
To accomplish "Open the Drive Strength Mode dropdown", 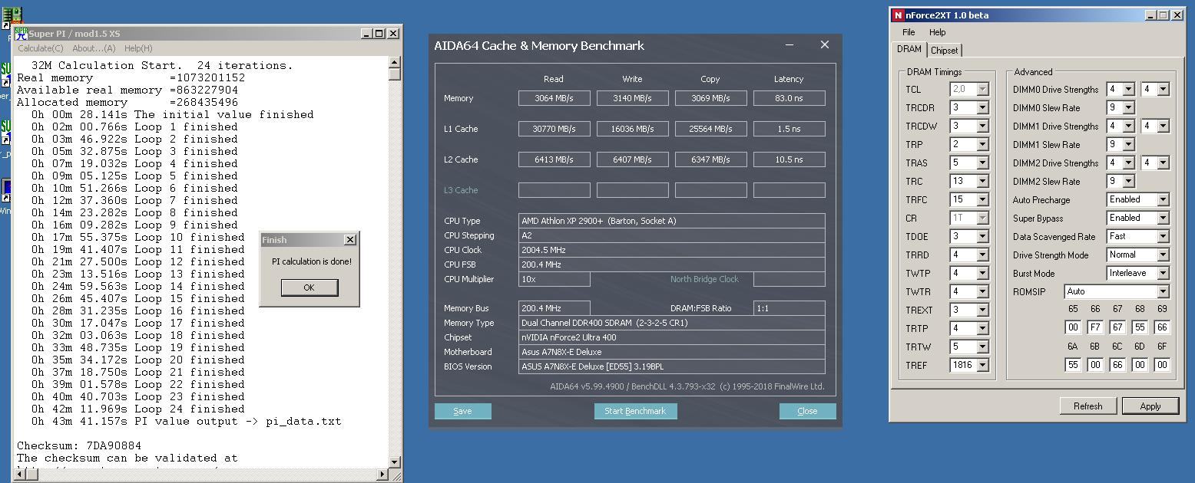I will pyautogui.click(x=1163, y=255).
